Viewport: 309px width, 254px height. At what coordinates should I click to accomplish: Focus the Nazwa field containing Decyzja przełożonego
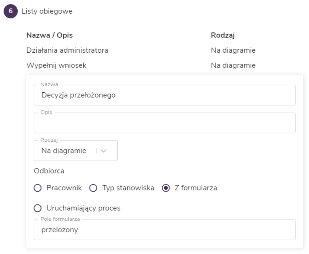pos(164,95)
